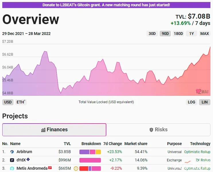Viewport: 213px width, 172px height.
Task: Open the Gitcoin grant donation banner
Action: point(106,5)
